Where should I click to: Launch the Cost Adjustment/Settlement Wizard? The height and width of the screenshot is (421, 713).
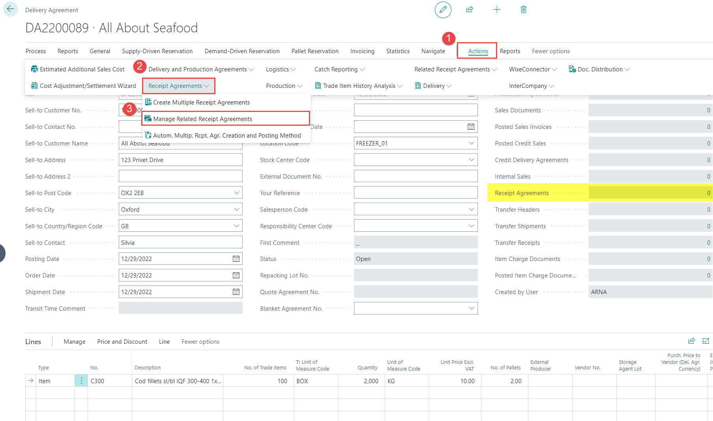click(x=84, y=86)
